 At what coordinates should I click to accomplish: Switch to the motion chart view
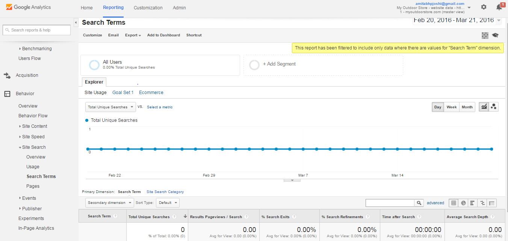pos(494,106)
